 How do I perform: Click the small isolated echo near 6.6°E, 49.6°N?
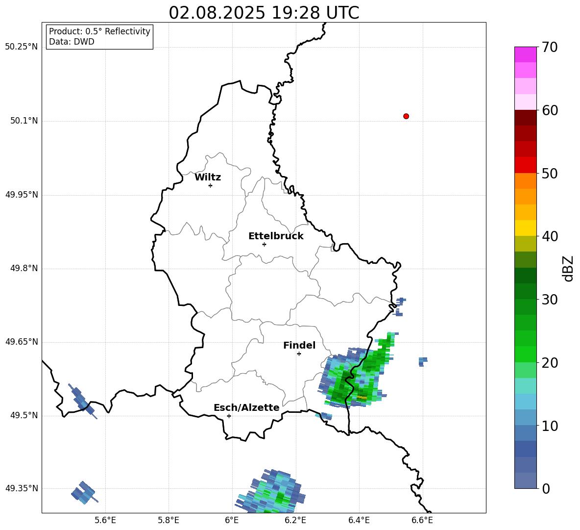coord(423,362)
